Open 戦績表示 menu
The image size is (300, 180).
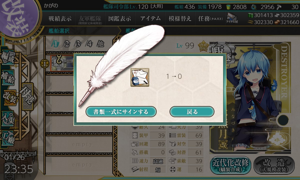(x=60, y=18)
